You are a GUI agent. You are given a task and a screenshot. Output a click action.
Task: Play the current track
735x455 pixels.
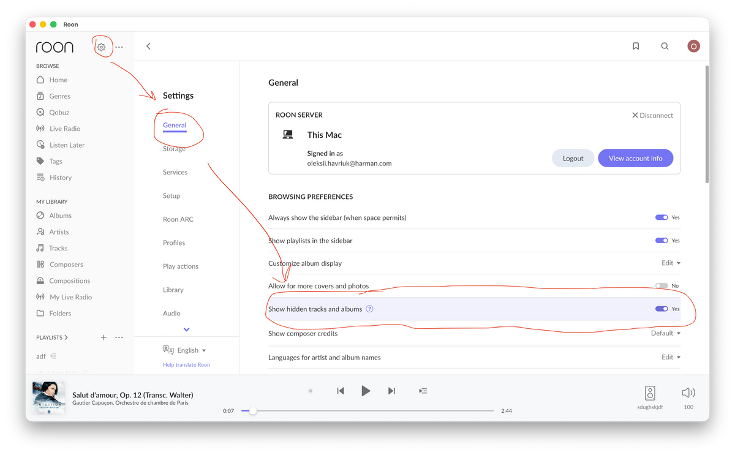point(366,391)
